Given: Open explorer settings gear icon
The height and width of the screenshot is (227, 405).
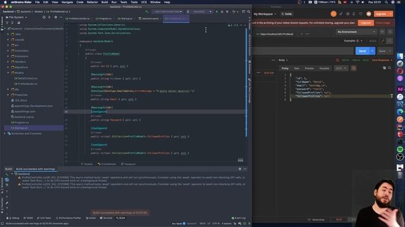Looking at the screenshot, I should point(56,17).
